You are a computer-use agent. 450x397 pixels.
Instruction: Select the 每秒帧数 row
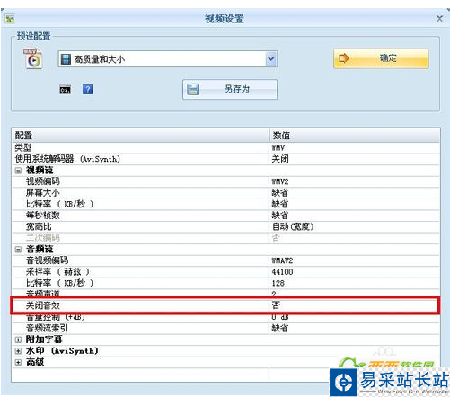pyautogui.click(x=225, y=216)
